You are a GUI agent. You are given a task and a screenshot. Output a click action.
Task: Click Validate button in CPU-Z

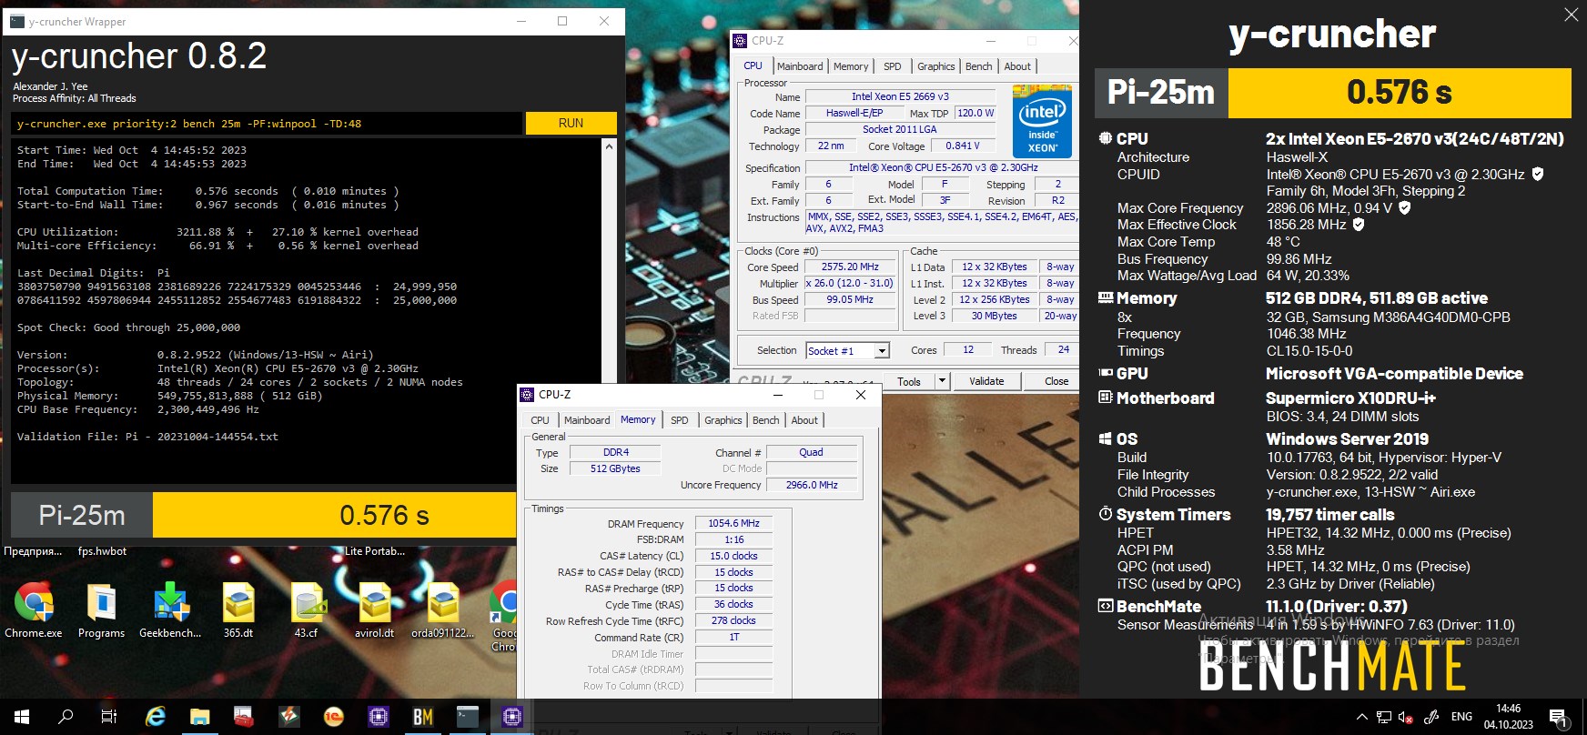986,381
